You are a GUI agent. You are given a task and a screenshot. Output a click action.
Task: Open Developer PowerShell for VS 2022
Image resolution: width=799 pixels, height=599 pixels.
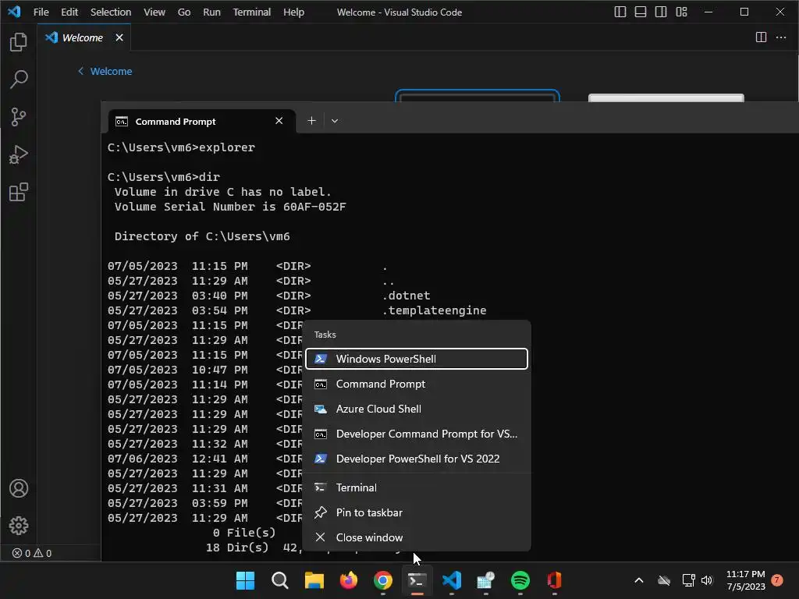point(417,459)
